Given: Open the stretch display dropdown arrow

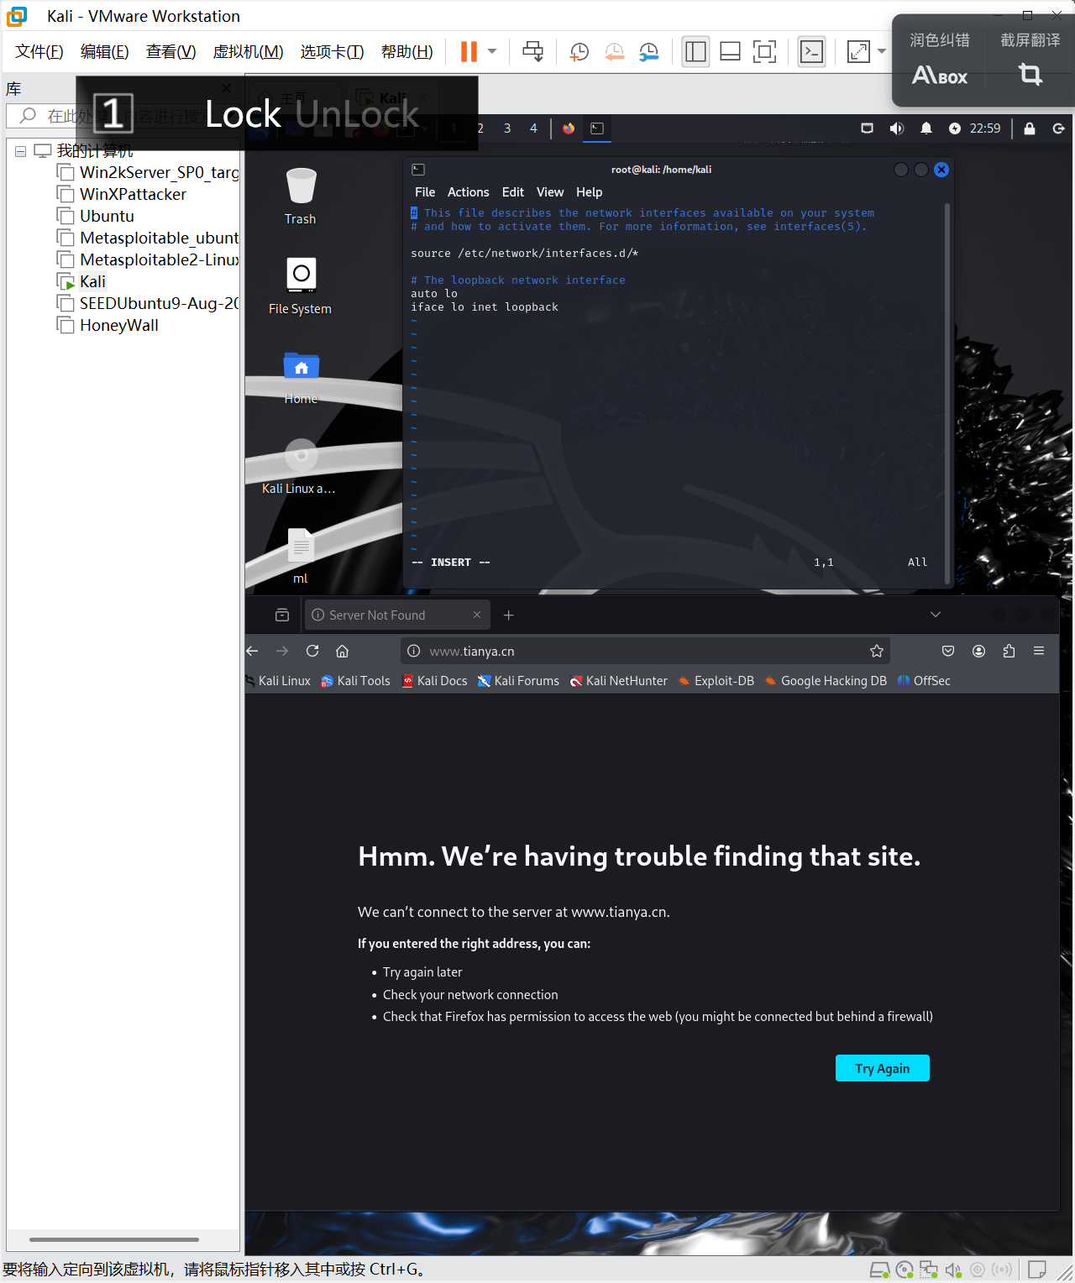Looking at the screenshot, I should tap(881, 52).
